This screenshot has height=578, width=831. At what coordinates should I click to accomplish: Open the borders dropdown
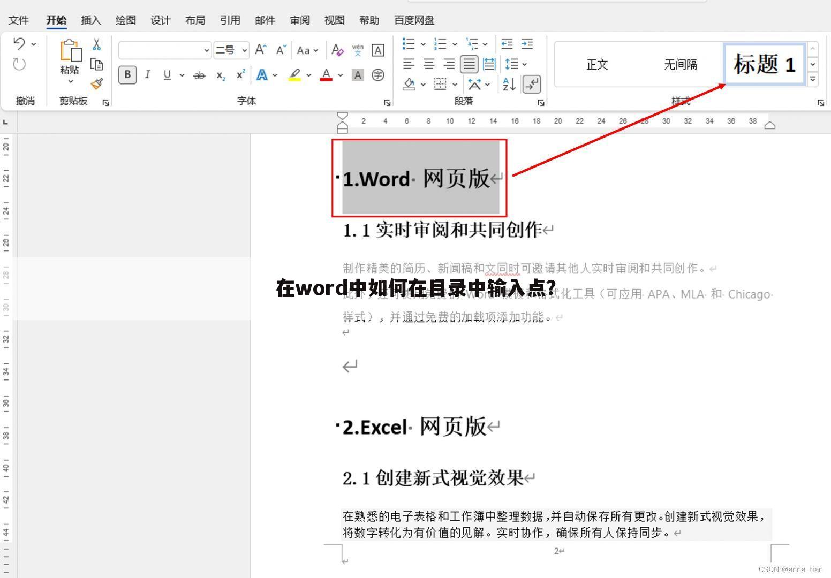[x=455, y=84]
